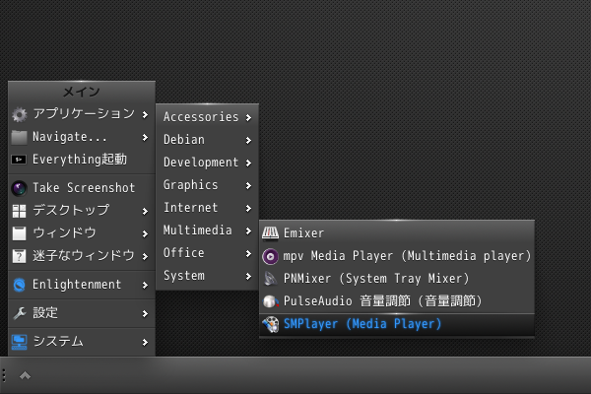Open the 設定 entry
Image resolution: width=591 pixels, height=394 pixels.
82,313
